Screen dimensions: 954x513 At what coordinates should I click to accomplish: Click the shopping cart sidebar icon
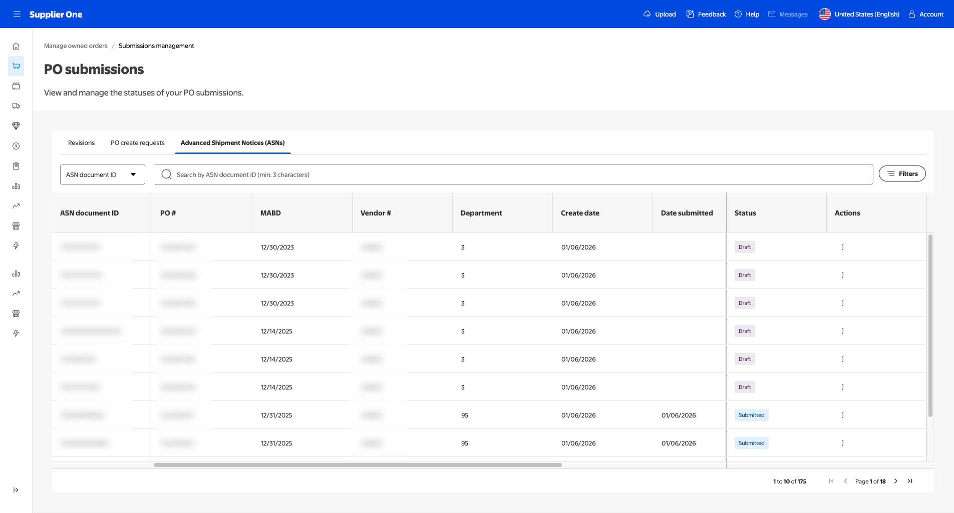[16, 66]
